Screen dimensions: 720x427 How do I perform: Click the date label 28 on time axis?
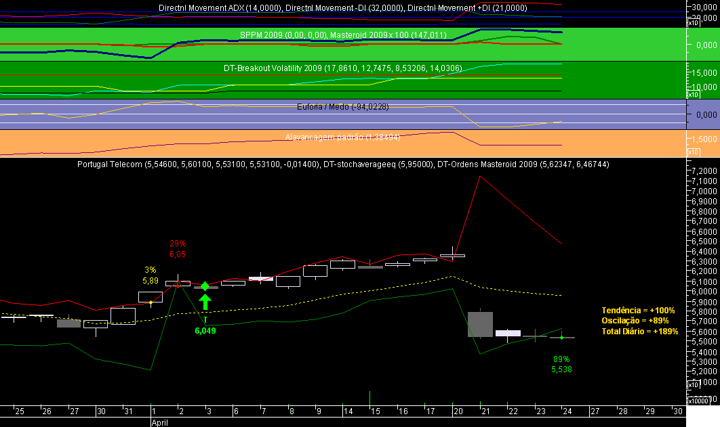(622, 411)
